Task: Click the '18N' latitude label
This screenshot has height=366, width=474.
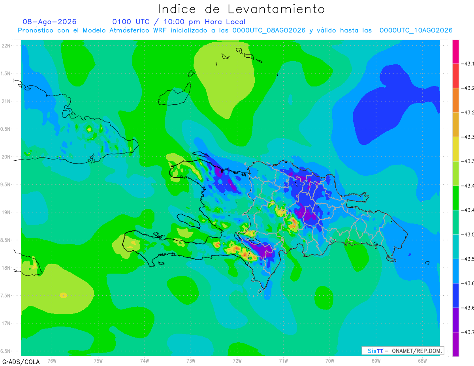Action: point(6,268)
